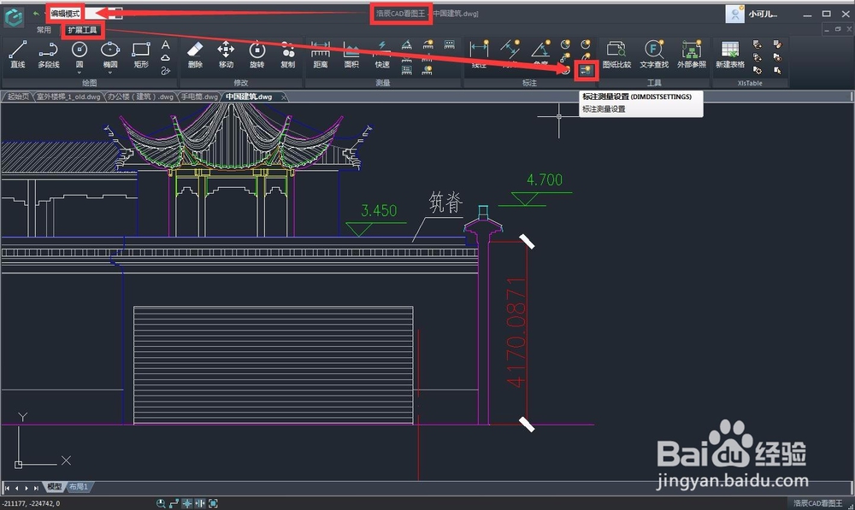Select the 布局1 layout tab
The image size is (855, 510).
click(79, 487)
